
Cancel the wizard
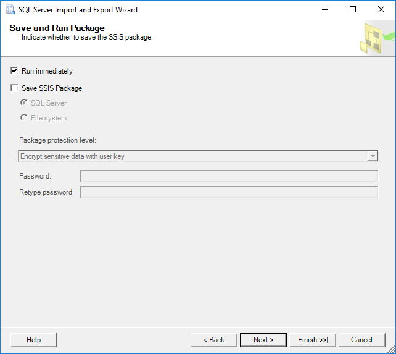(x=362, y=340)
